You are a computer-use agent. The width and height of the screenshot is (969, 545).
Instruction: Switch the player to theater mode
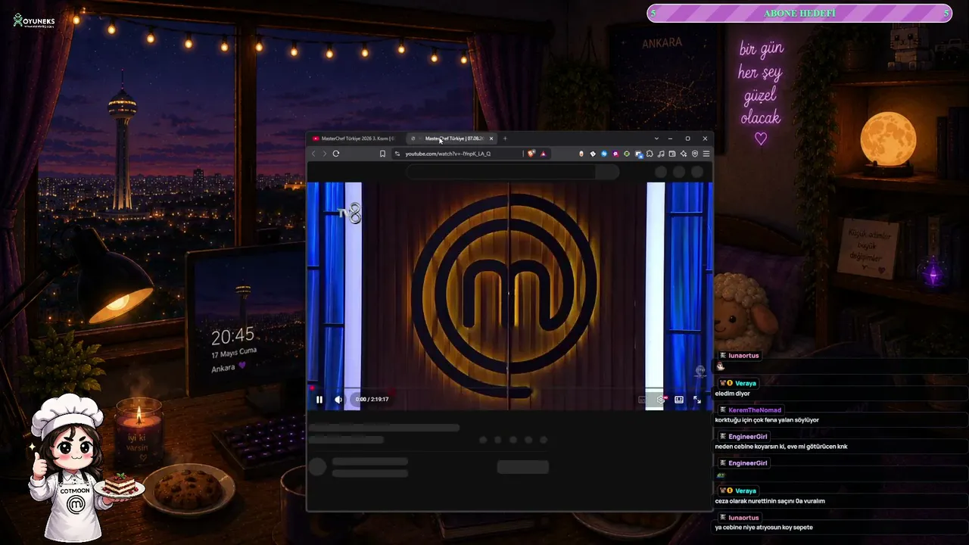pyautogui.click(x=679, y=400)
